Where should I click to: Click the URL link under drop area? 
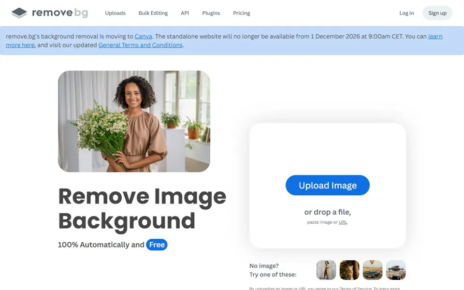click(343, 222)
